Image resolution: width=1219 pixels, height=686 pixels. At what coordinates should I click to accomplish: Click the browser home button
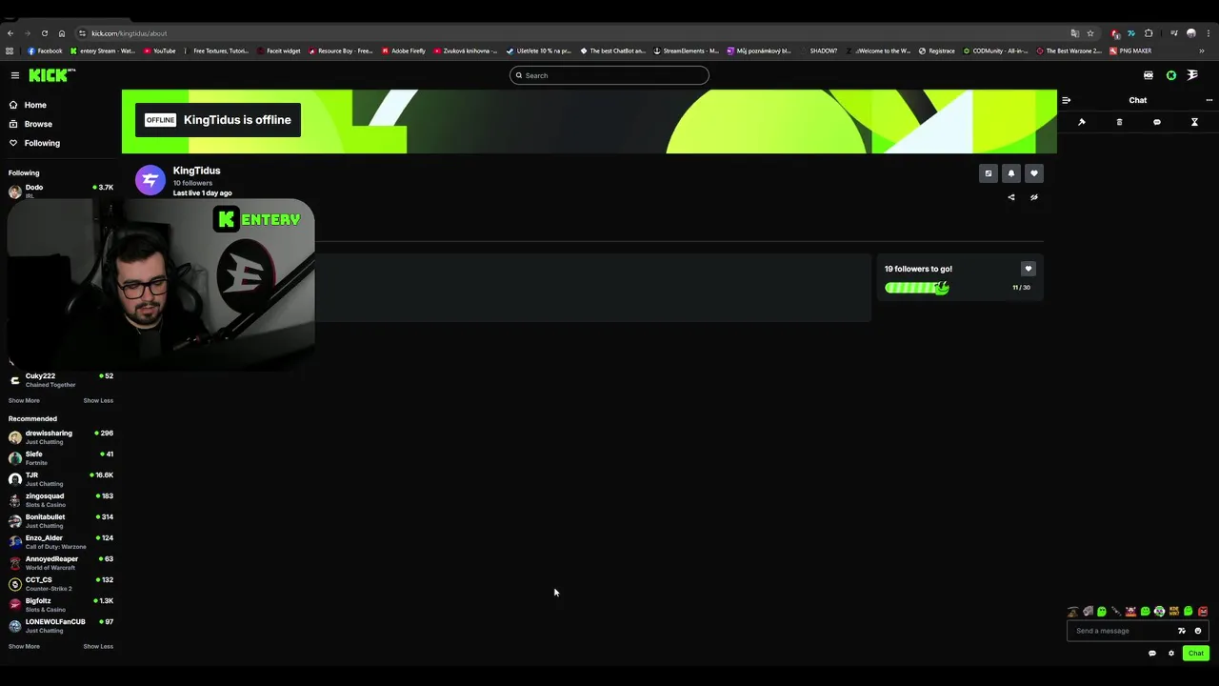click(62, 33)
